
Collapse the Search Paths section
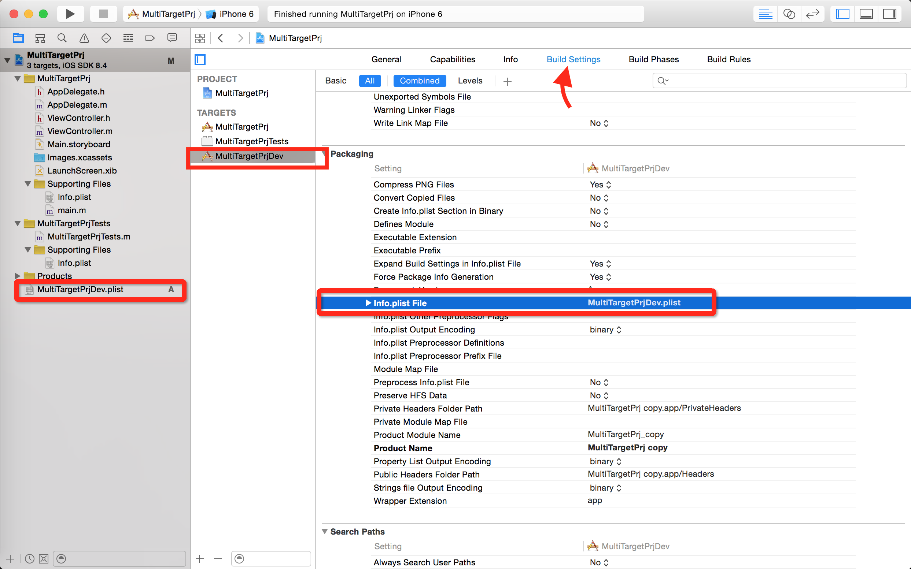point(325,531)
